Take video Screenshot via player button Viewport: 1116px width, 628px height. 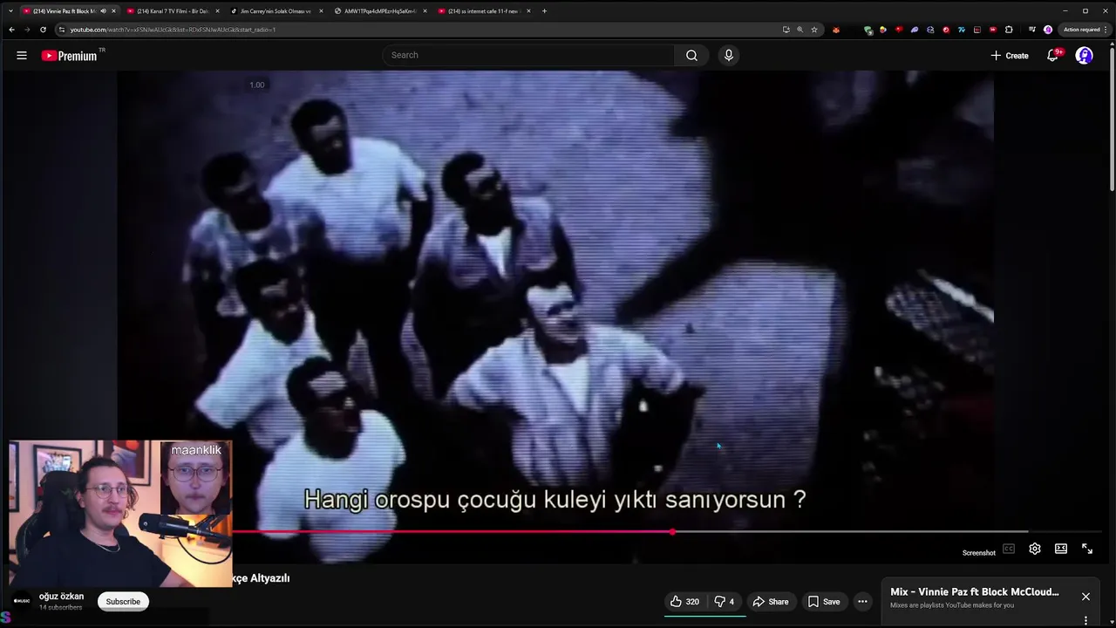tap(978, 552)
